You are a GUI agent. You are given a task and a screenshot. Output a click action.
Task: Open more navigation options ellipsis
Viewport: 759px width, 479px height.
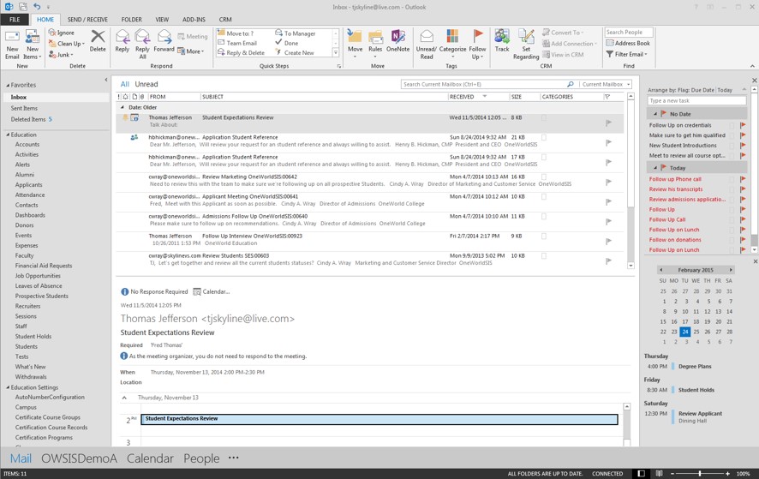(x=233, y=458)
